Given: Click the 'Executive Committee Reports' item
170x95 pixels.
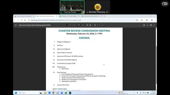Looking at the screenshot, I should (x=67, y=60).
